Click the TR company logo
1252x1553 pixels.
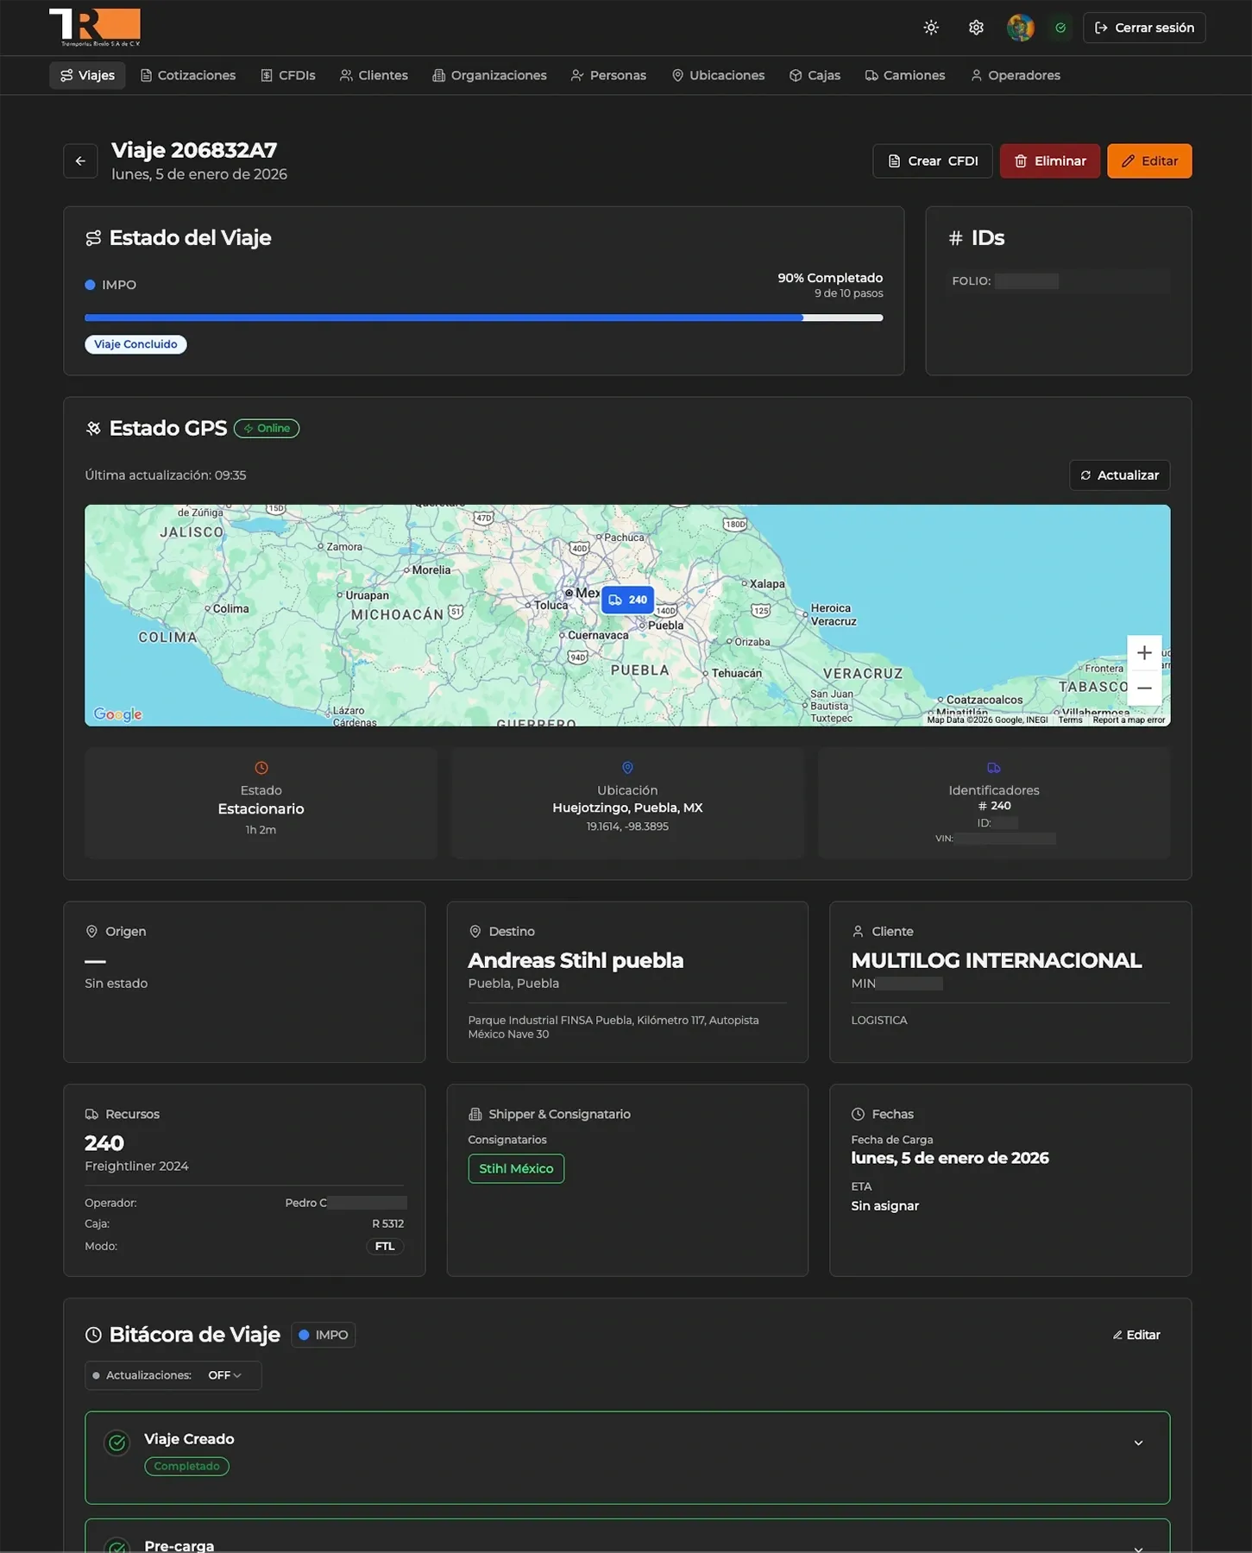coord(95,28)
